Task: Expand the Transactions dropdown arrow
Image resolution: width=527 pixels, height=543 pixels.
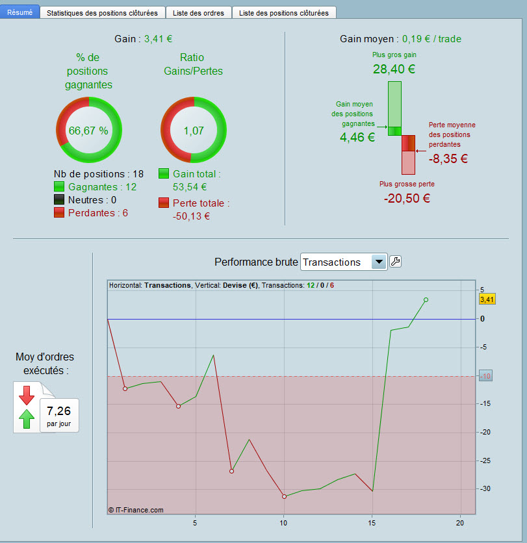Action: (x=379, y=262)
